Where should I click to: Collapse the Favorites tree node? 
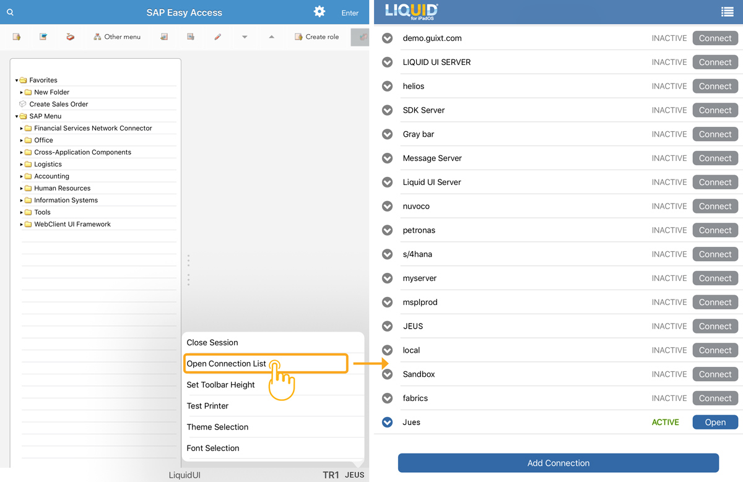(17, 80)
